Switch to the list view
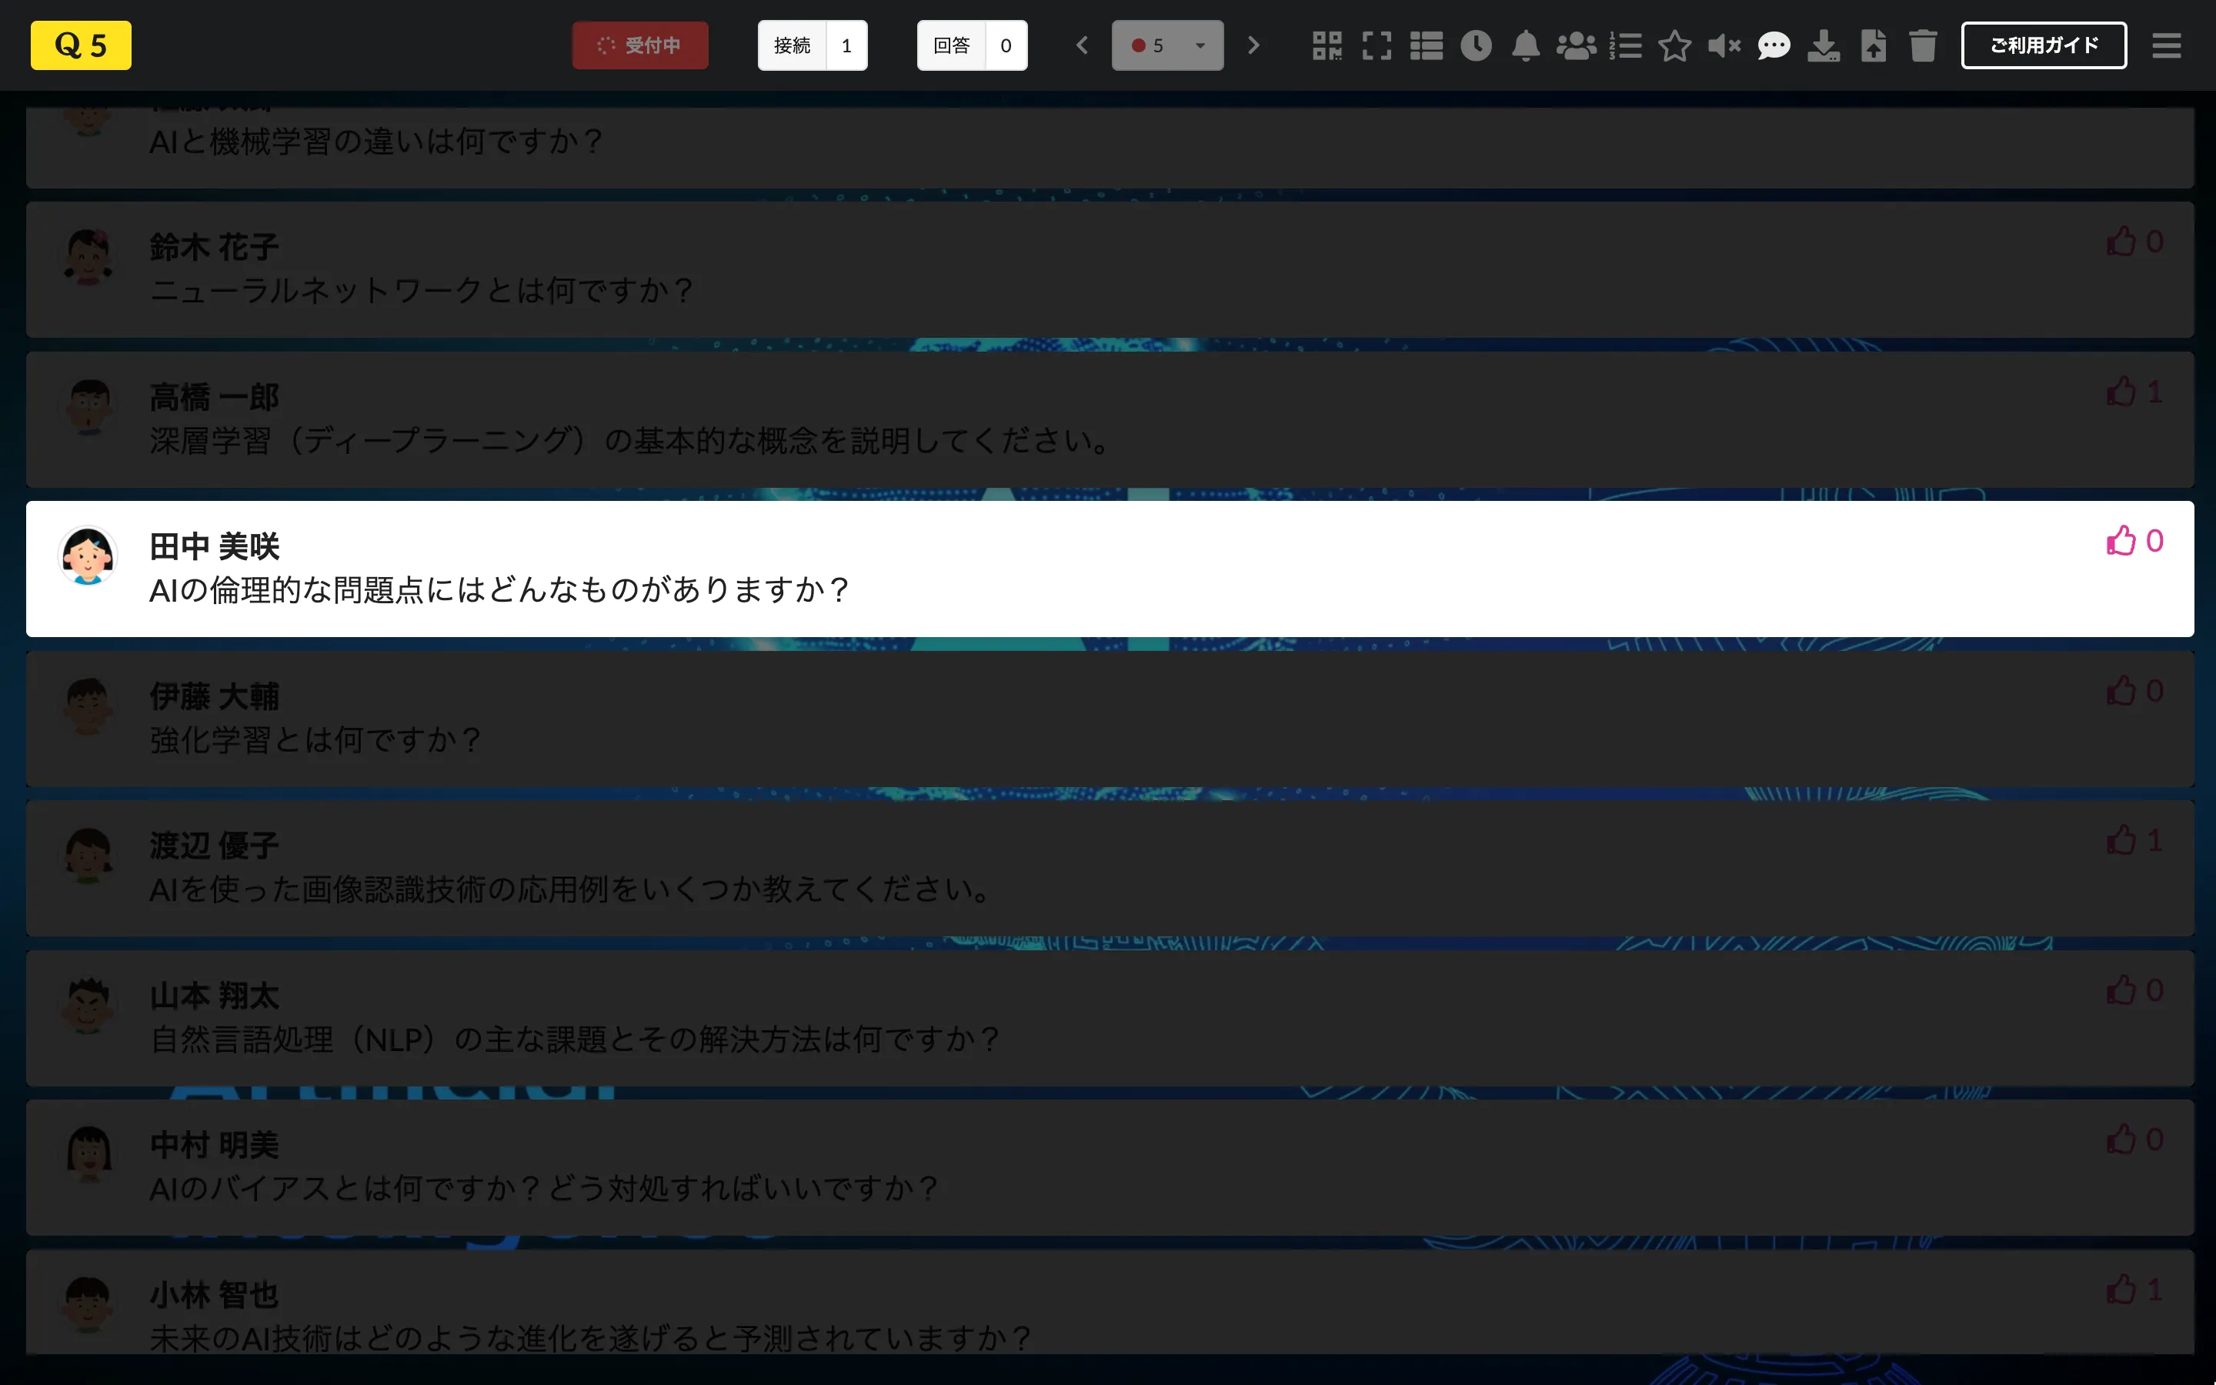 tap(1426, 45)
